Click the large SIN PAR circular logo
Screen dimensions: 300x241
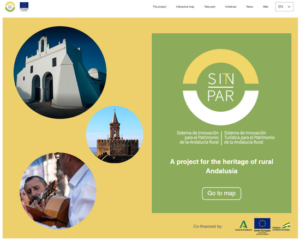220,87
